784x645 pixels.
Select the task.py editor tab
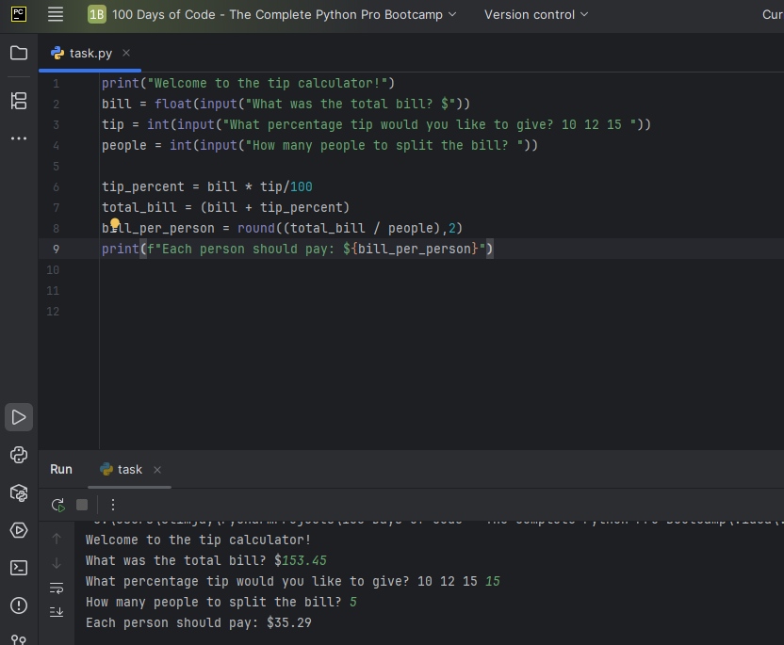pos(90,53)
